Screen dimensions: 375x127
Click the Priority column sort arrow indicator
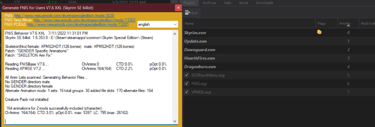pyautogui.click(x=348, y=25)
